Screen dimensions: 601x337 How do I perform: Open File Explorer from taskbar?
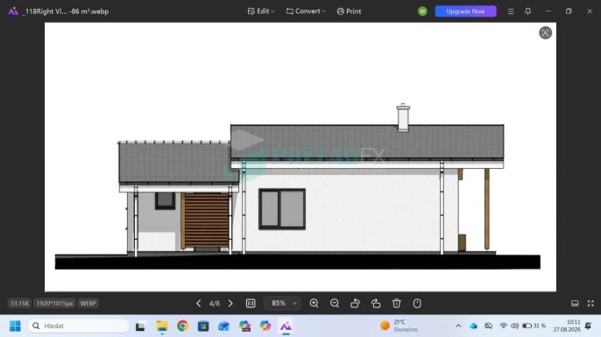pyautogui.click(x=162, y=326)
